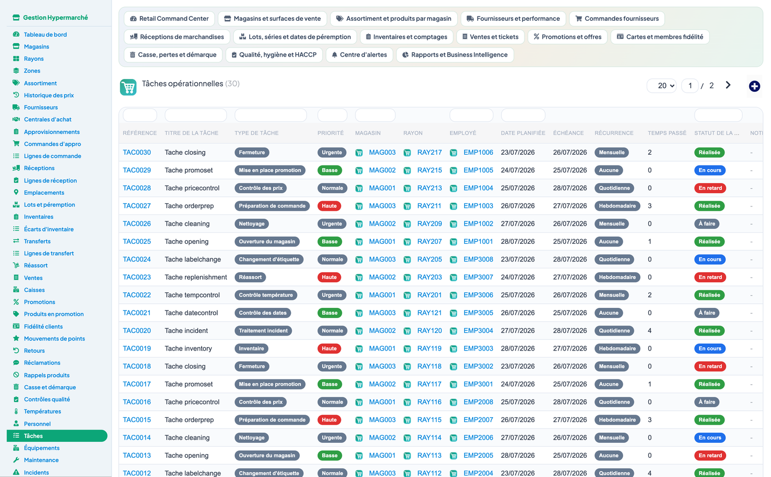Click the current page number field
The image size is (771, 477).
690,85
